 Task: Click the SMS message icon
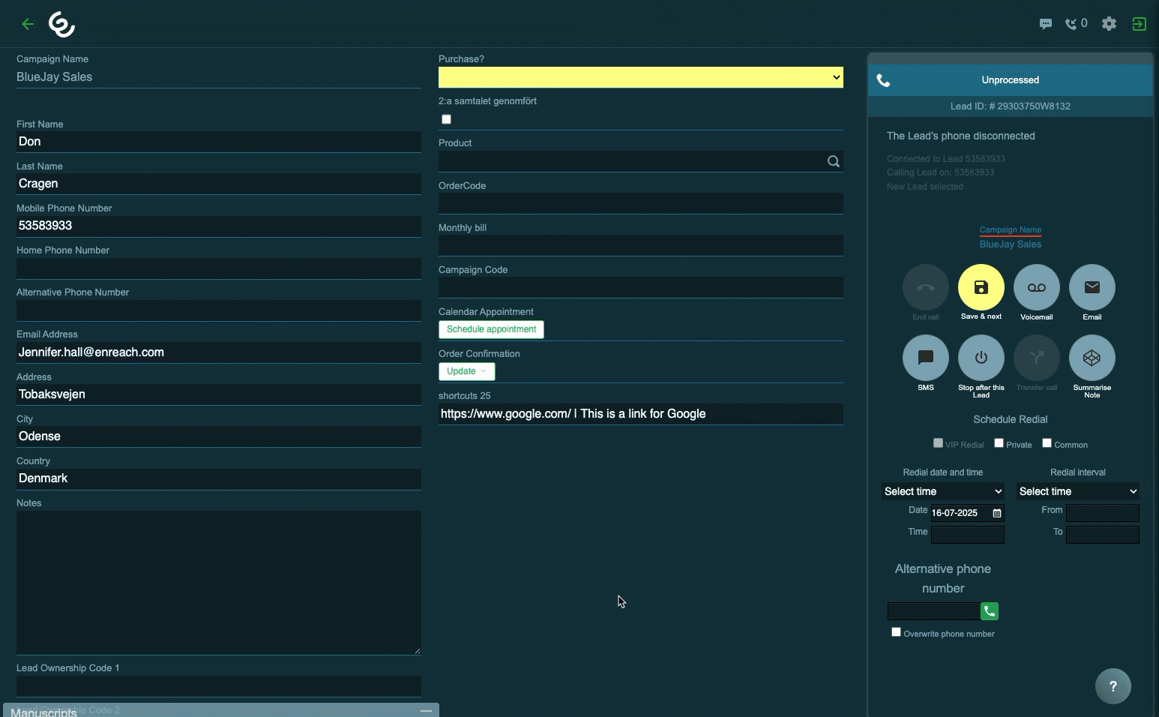pos(925,358)
